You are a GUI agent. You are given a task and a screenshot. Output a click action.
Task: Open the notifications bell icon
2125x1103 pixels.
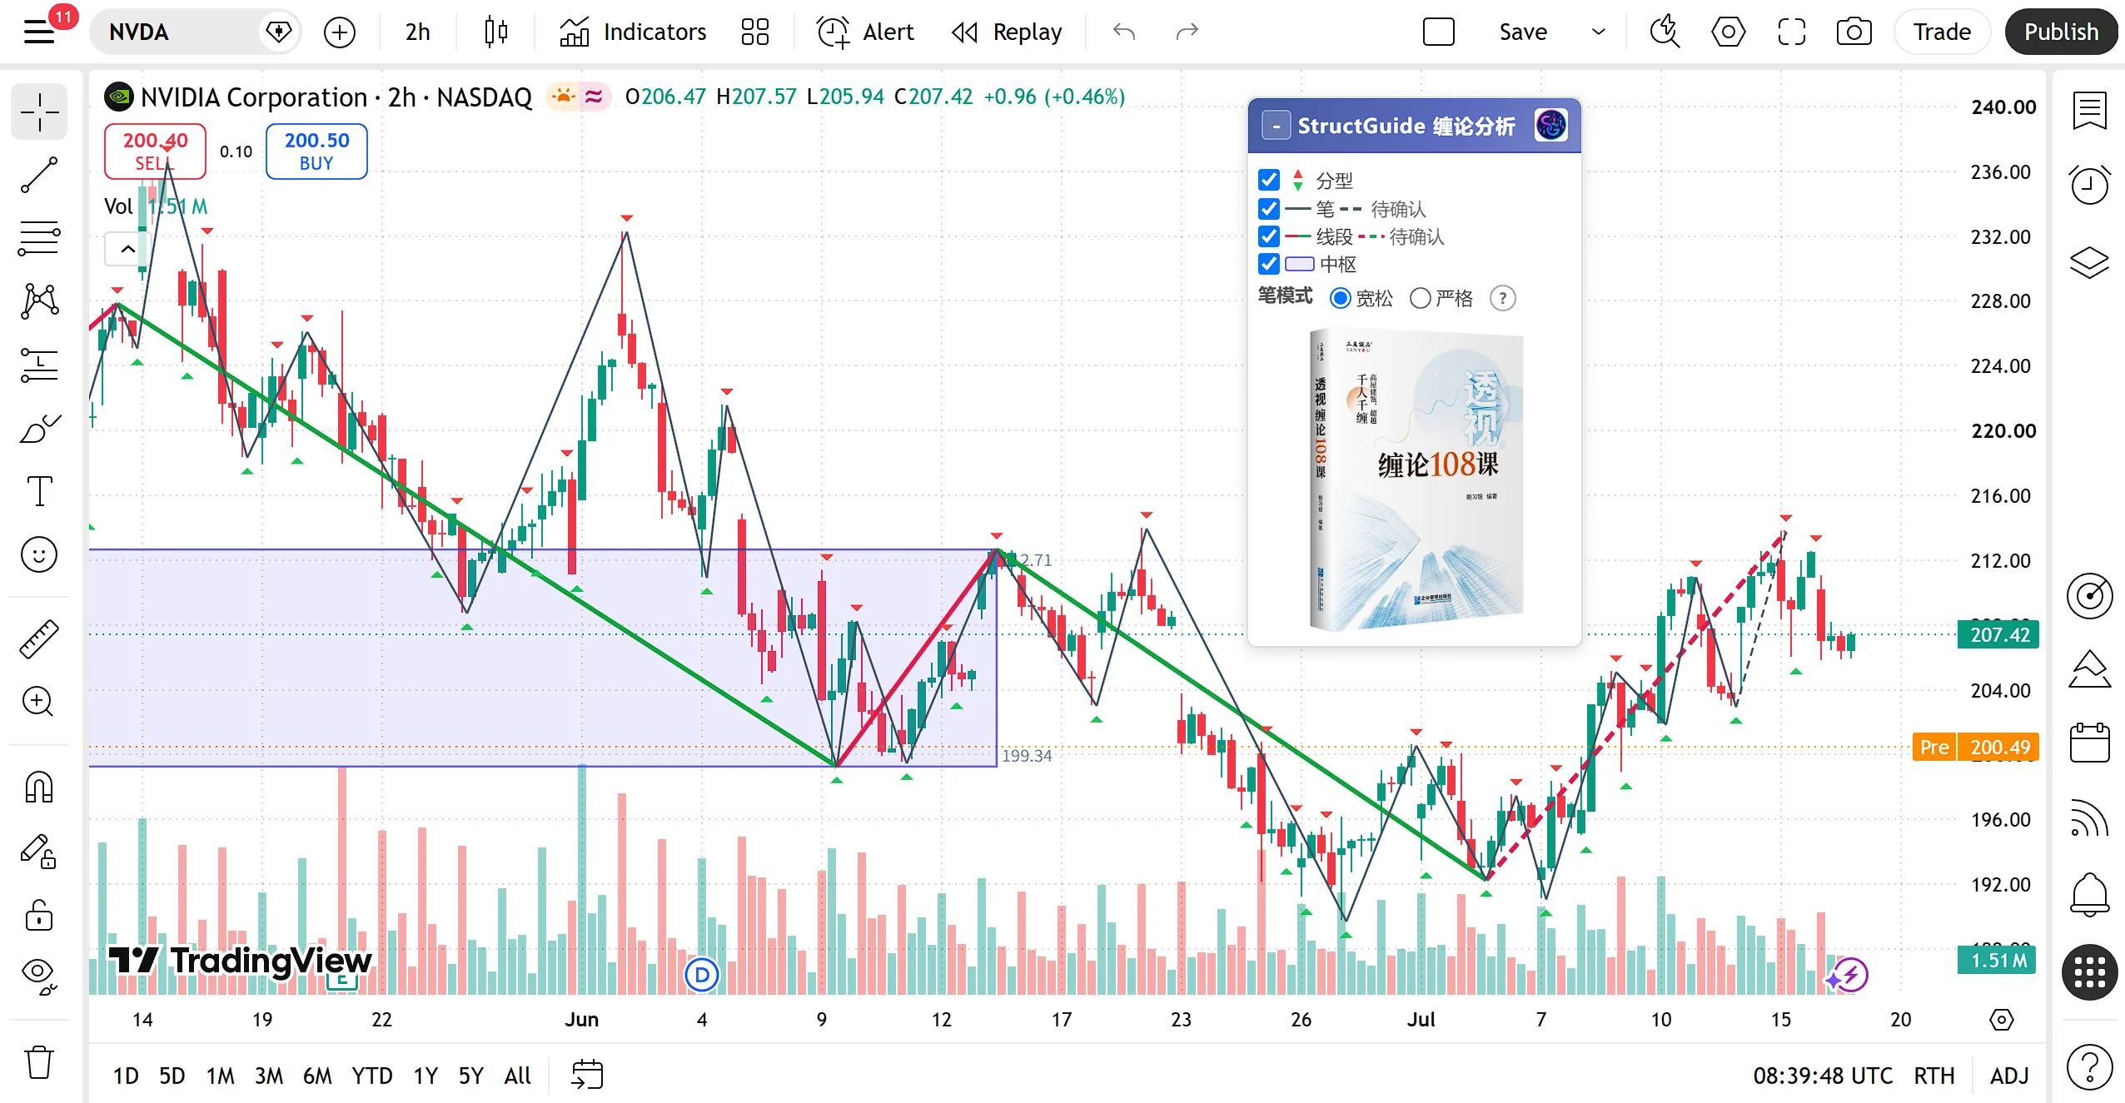pos(2090,896)
